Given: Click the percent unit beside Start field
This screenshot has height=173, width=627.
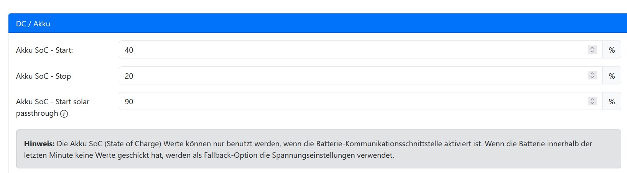Looking at the screenshot, I should [x=612, y=50].
